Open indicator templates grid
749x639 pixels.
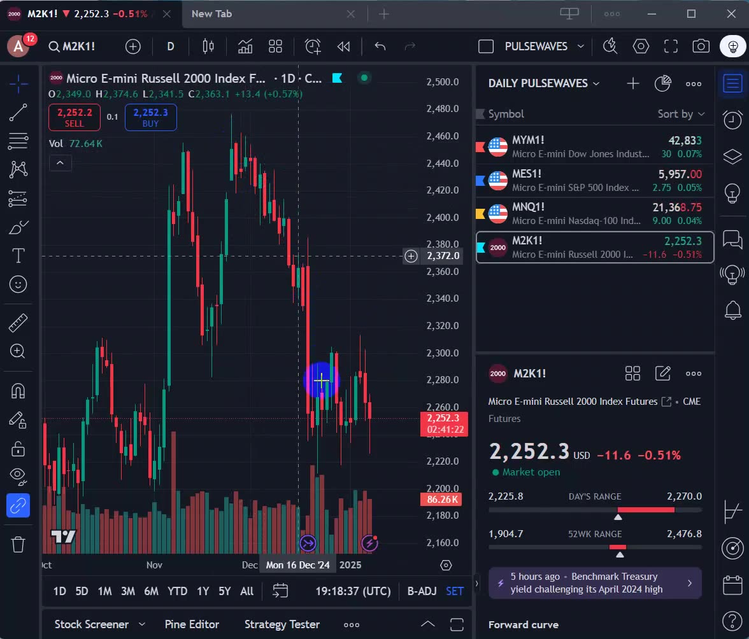point(275,46)
